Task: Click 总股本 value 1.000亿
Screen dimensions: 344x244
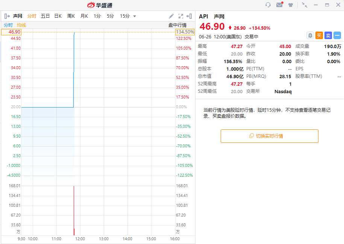Action: pyautogui.click(x=235, y=69)
